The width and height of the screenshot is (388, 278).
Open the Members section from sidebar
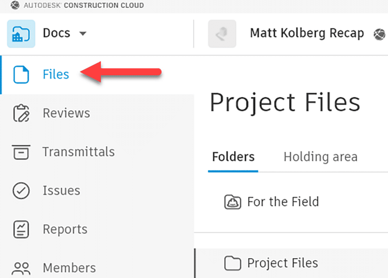pyautogui.click(x=69, y=267)
